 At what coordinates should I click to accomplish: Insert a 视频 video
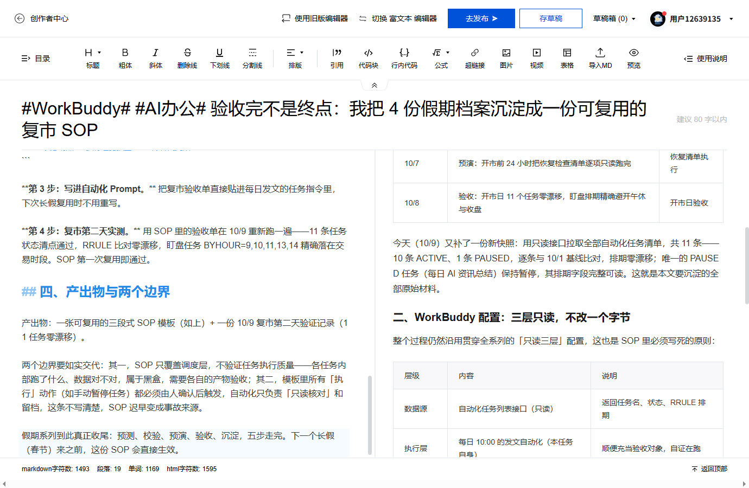point(537,58)
